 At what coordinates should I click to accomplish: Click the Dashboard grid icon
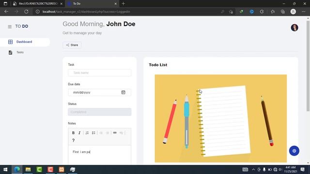pyautogui.click(x=10, y=42)
